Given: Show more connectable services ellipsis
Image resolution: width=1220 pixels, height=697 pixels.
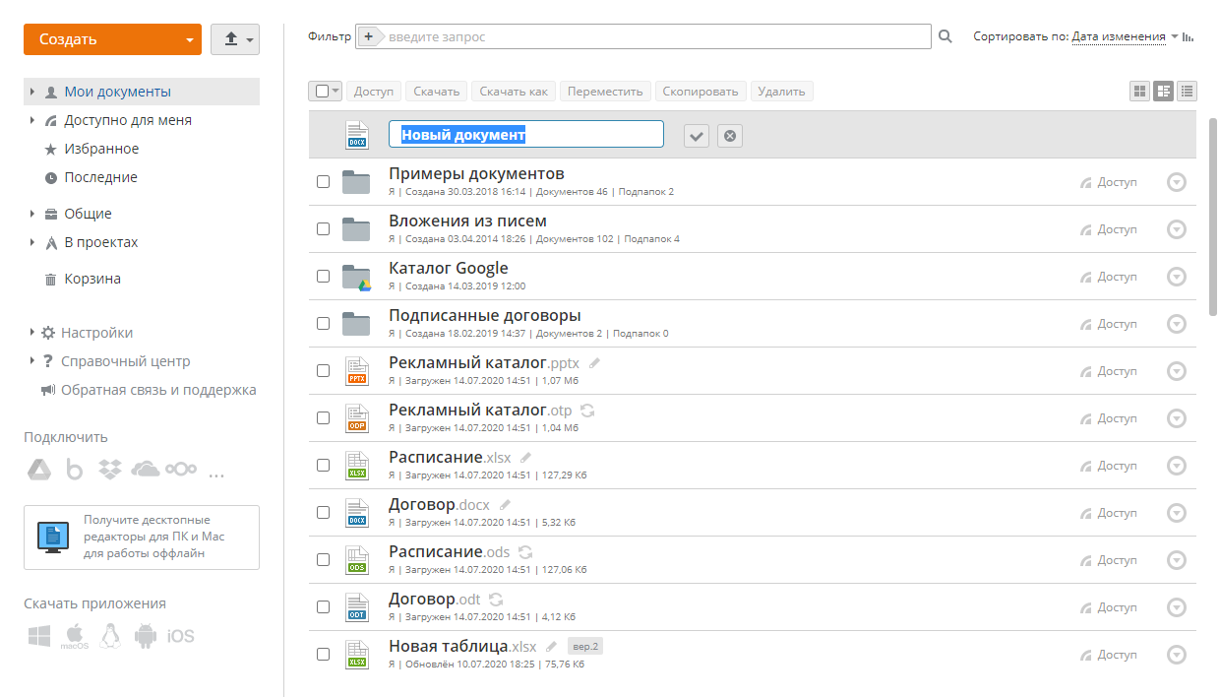Looking at the screenshot, I should point(217,475).
